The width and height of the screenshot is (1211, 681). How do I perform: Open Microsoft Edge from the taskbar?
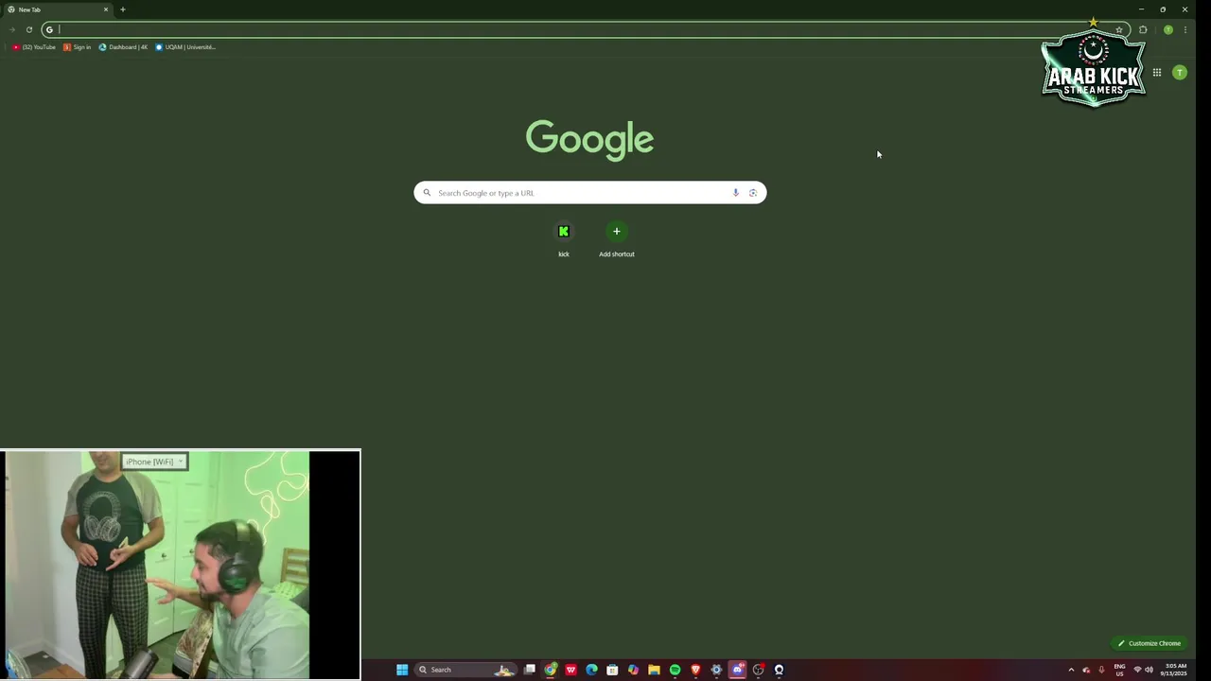[592, 670]
